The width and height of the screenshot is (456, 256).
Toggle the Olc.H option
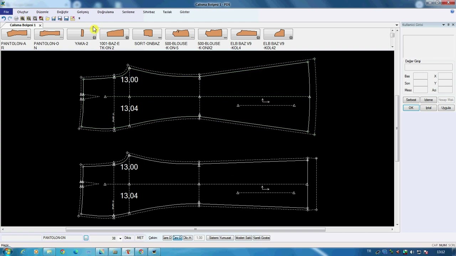pos(188,238)
